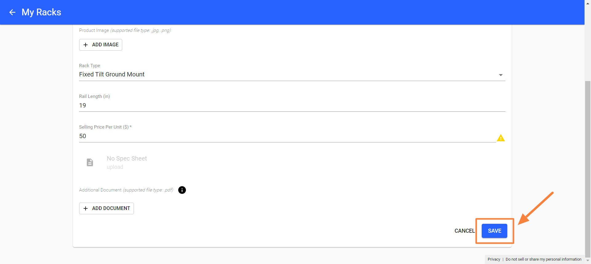Viewport: 591px width, 264px height.
Task: Click the yellow warning triangle icon
Action: 501,138
